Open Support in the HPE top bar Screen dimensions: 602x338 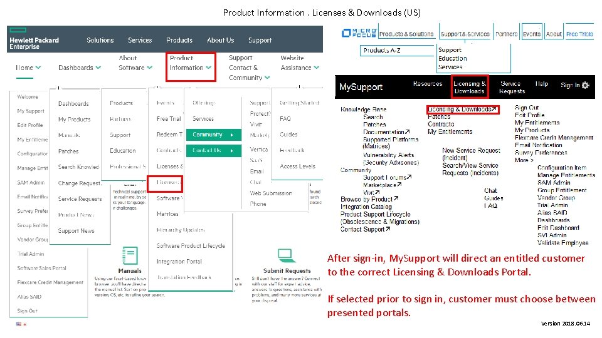click(x=260, y=40)
